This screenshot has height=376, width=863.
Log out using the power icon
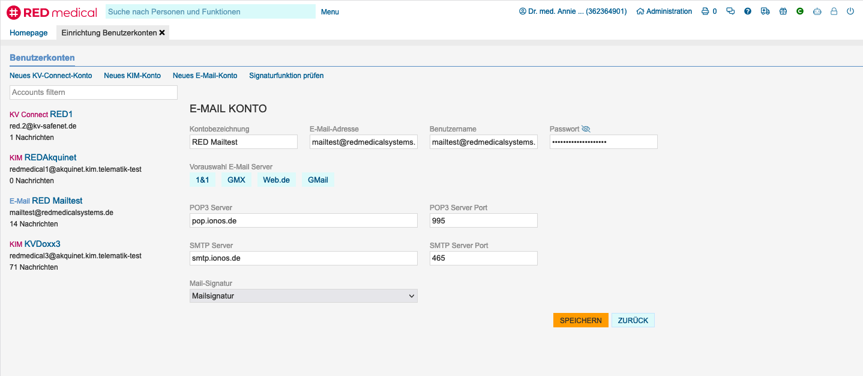(850, 11)
